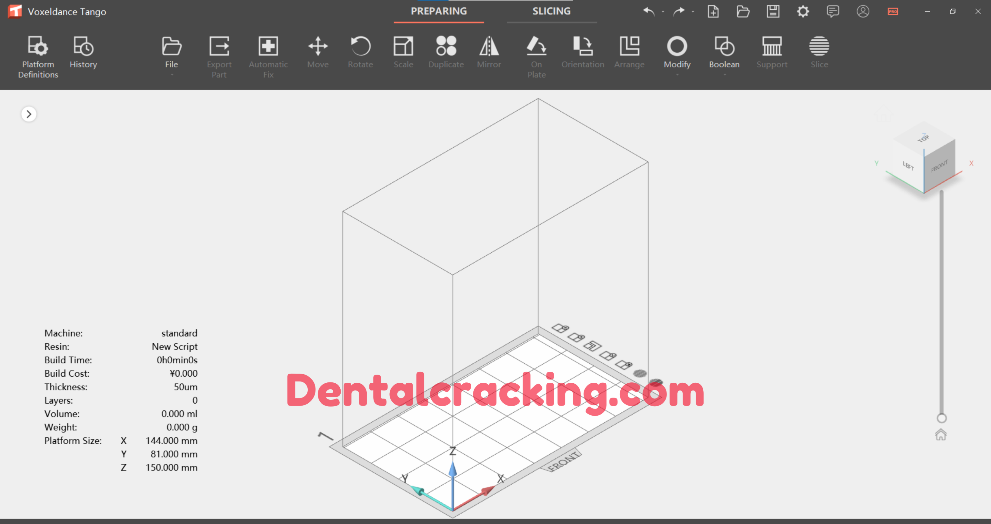
Task: Click the Voxeldance Tango logo
Action: (x=15, y=11)
